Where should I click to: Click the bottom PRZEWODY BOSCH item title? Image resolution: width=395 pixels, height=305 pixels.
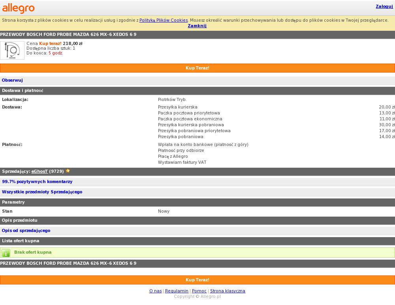pos(68,264)
